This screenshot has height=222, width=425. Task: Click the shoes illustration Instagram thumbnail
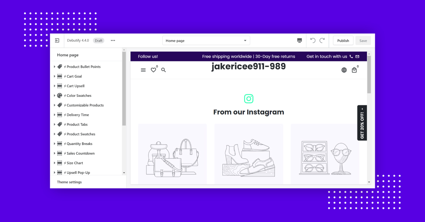pyautogui.click(x=249, y=153)
